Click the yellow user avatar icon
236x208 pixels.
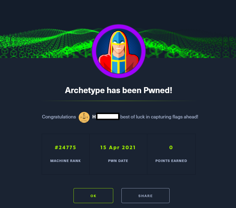84,117
